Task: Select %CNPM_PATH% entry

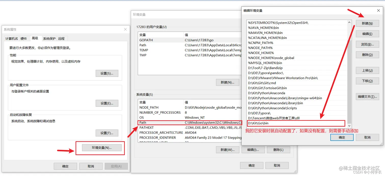Action: tap(297, 43)
